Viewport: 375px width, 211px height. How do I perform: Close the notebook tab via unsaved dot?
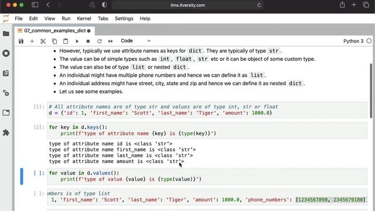coord(89,31)
